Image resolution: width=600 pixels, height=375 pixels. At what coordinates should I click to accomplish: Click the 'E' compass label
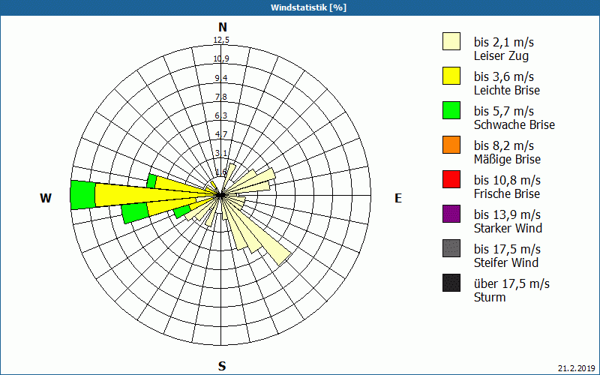pyautogui.click(x=398, y=198)
